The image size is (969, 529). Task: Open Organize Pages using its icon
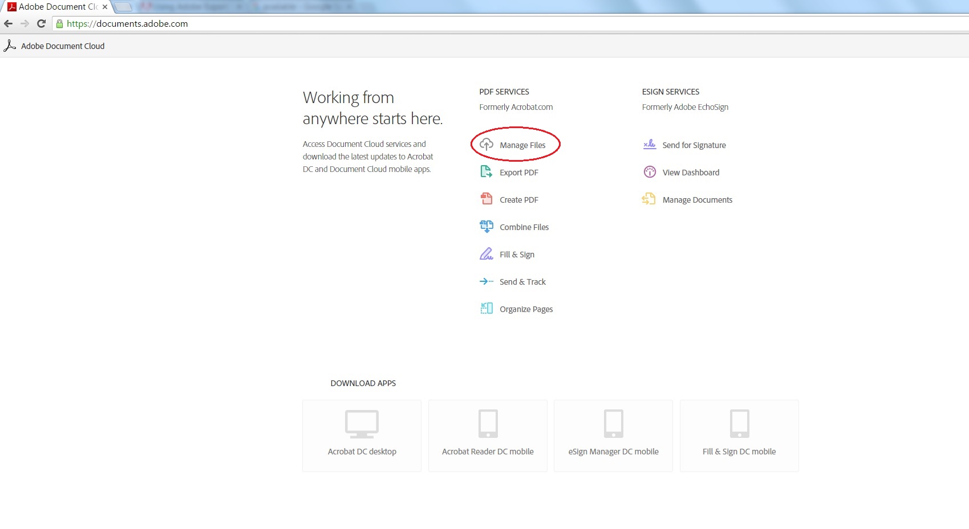click(486, 308)
